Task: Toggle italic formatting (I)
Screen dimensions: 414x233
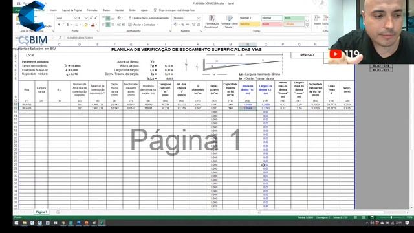Action: coord(63,25)
